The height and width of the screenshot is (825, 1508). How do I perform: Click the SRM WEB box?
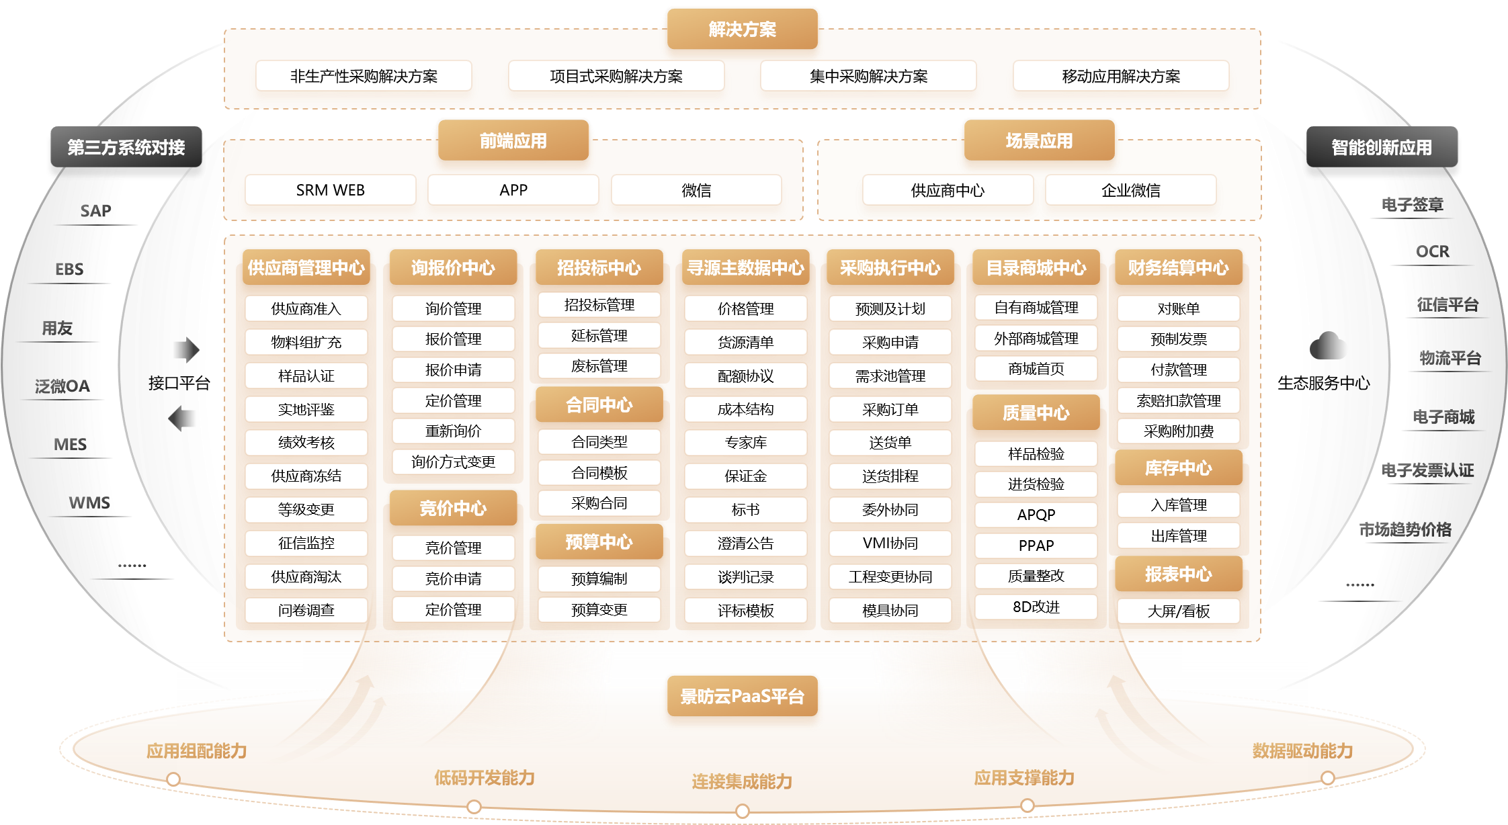click(x=331, y=190)
